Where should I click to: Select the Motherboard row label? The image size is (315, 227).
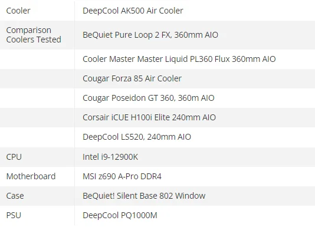[x=31, y=176]
